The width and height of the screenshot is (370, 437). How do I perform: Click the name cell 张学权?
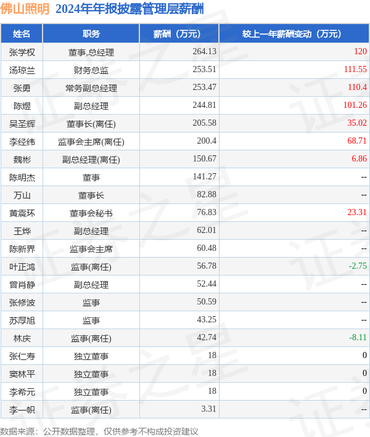pos(22,52)
